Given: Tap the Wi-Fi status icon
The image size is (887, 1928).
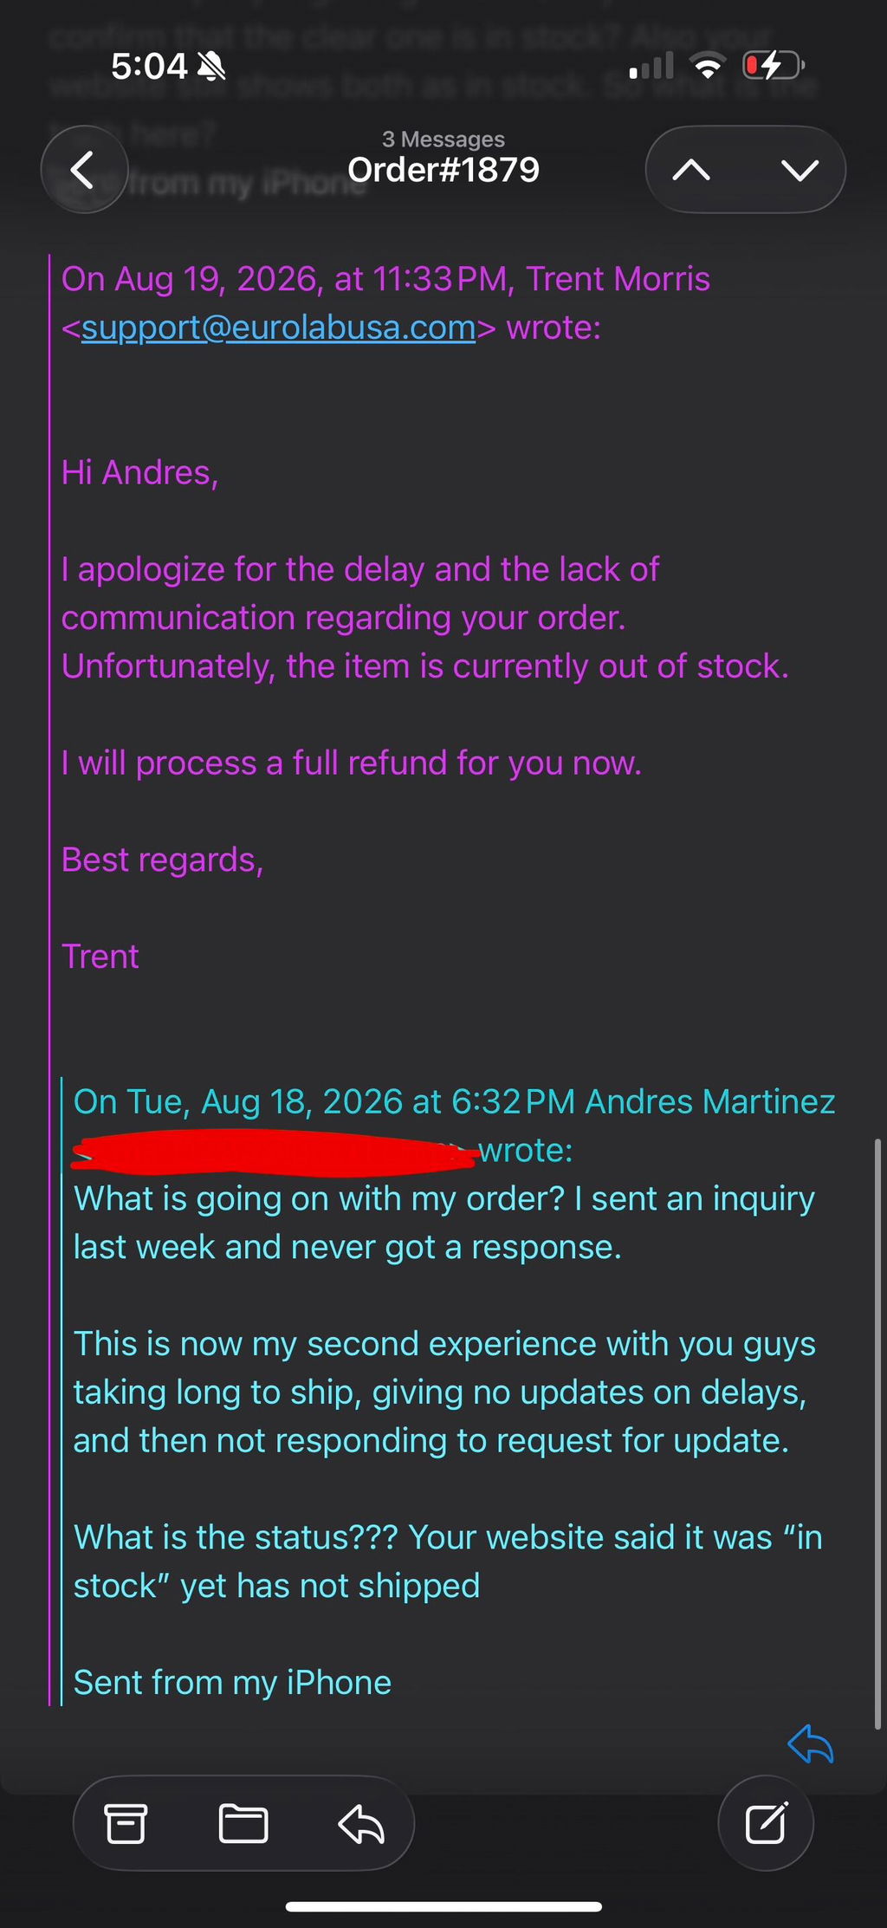Looking at the screenshot, I should click(x=708, y=66).
